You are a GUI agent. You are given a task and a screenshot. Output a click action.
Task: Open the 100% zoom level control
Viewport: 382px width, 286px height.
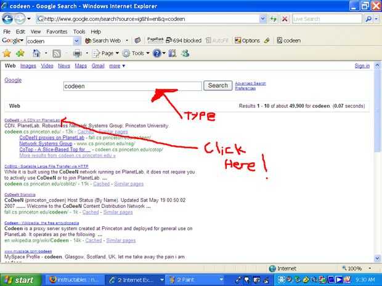[357, 269]
